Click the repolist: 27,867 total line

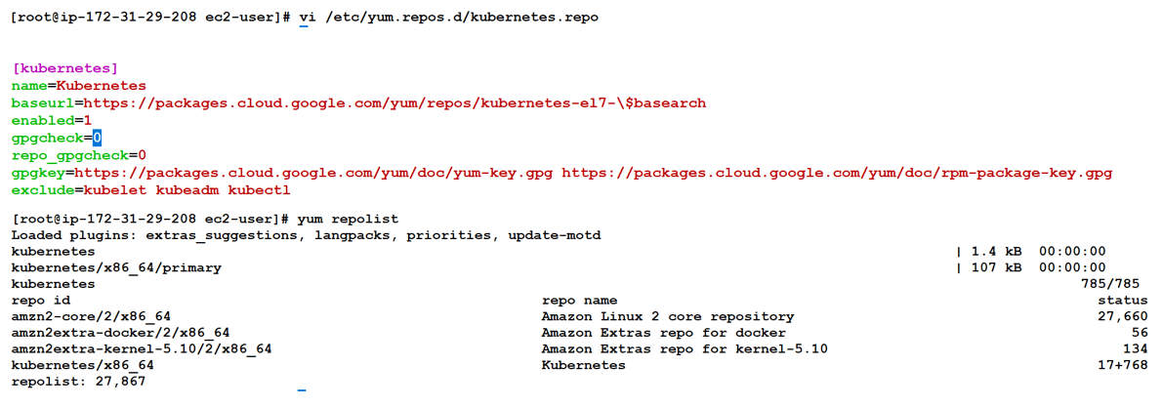click(78, 381)
